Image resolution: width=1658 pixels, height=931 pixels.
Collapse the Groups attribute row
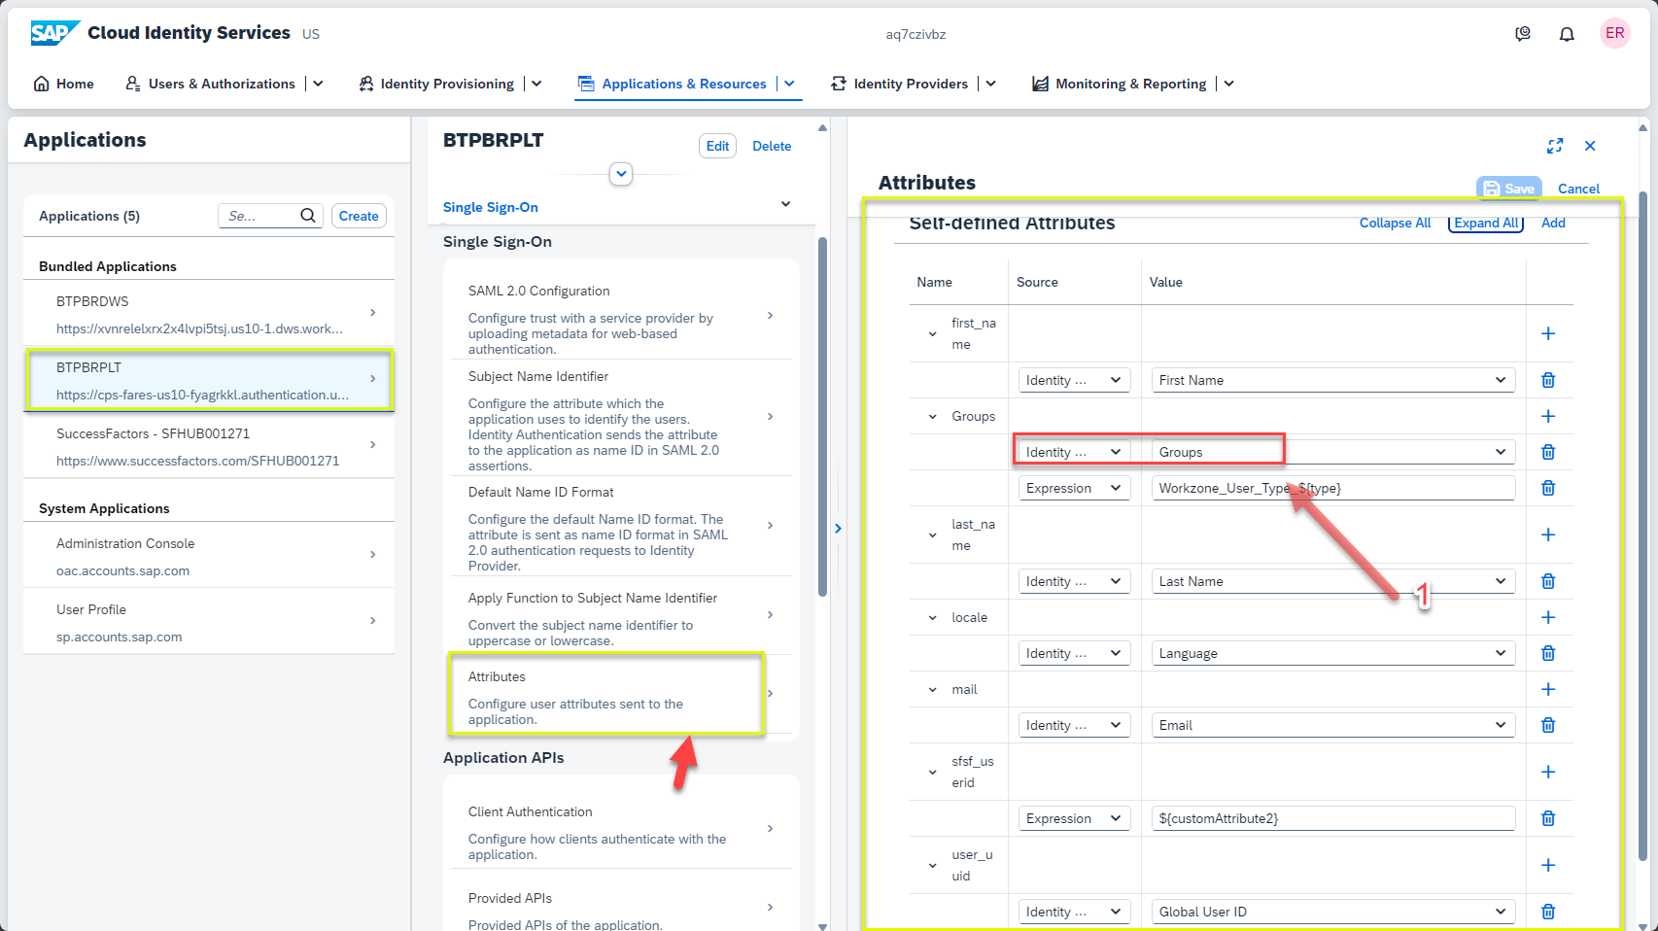(x=932, y=417)
